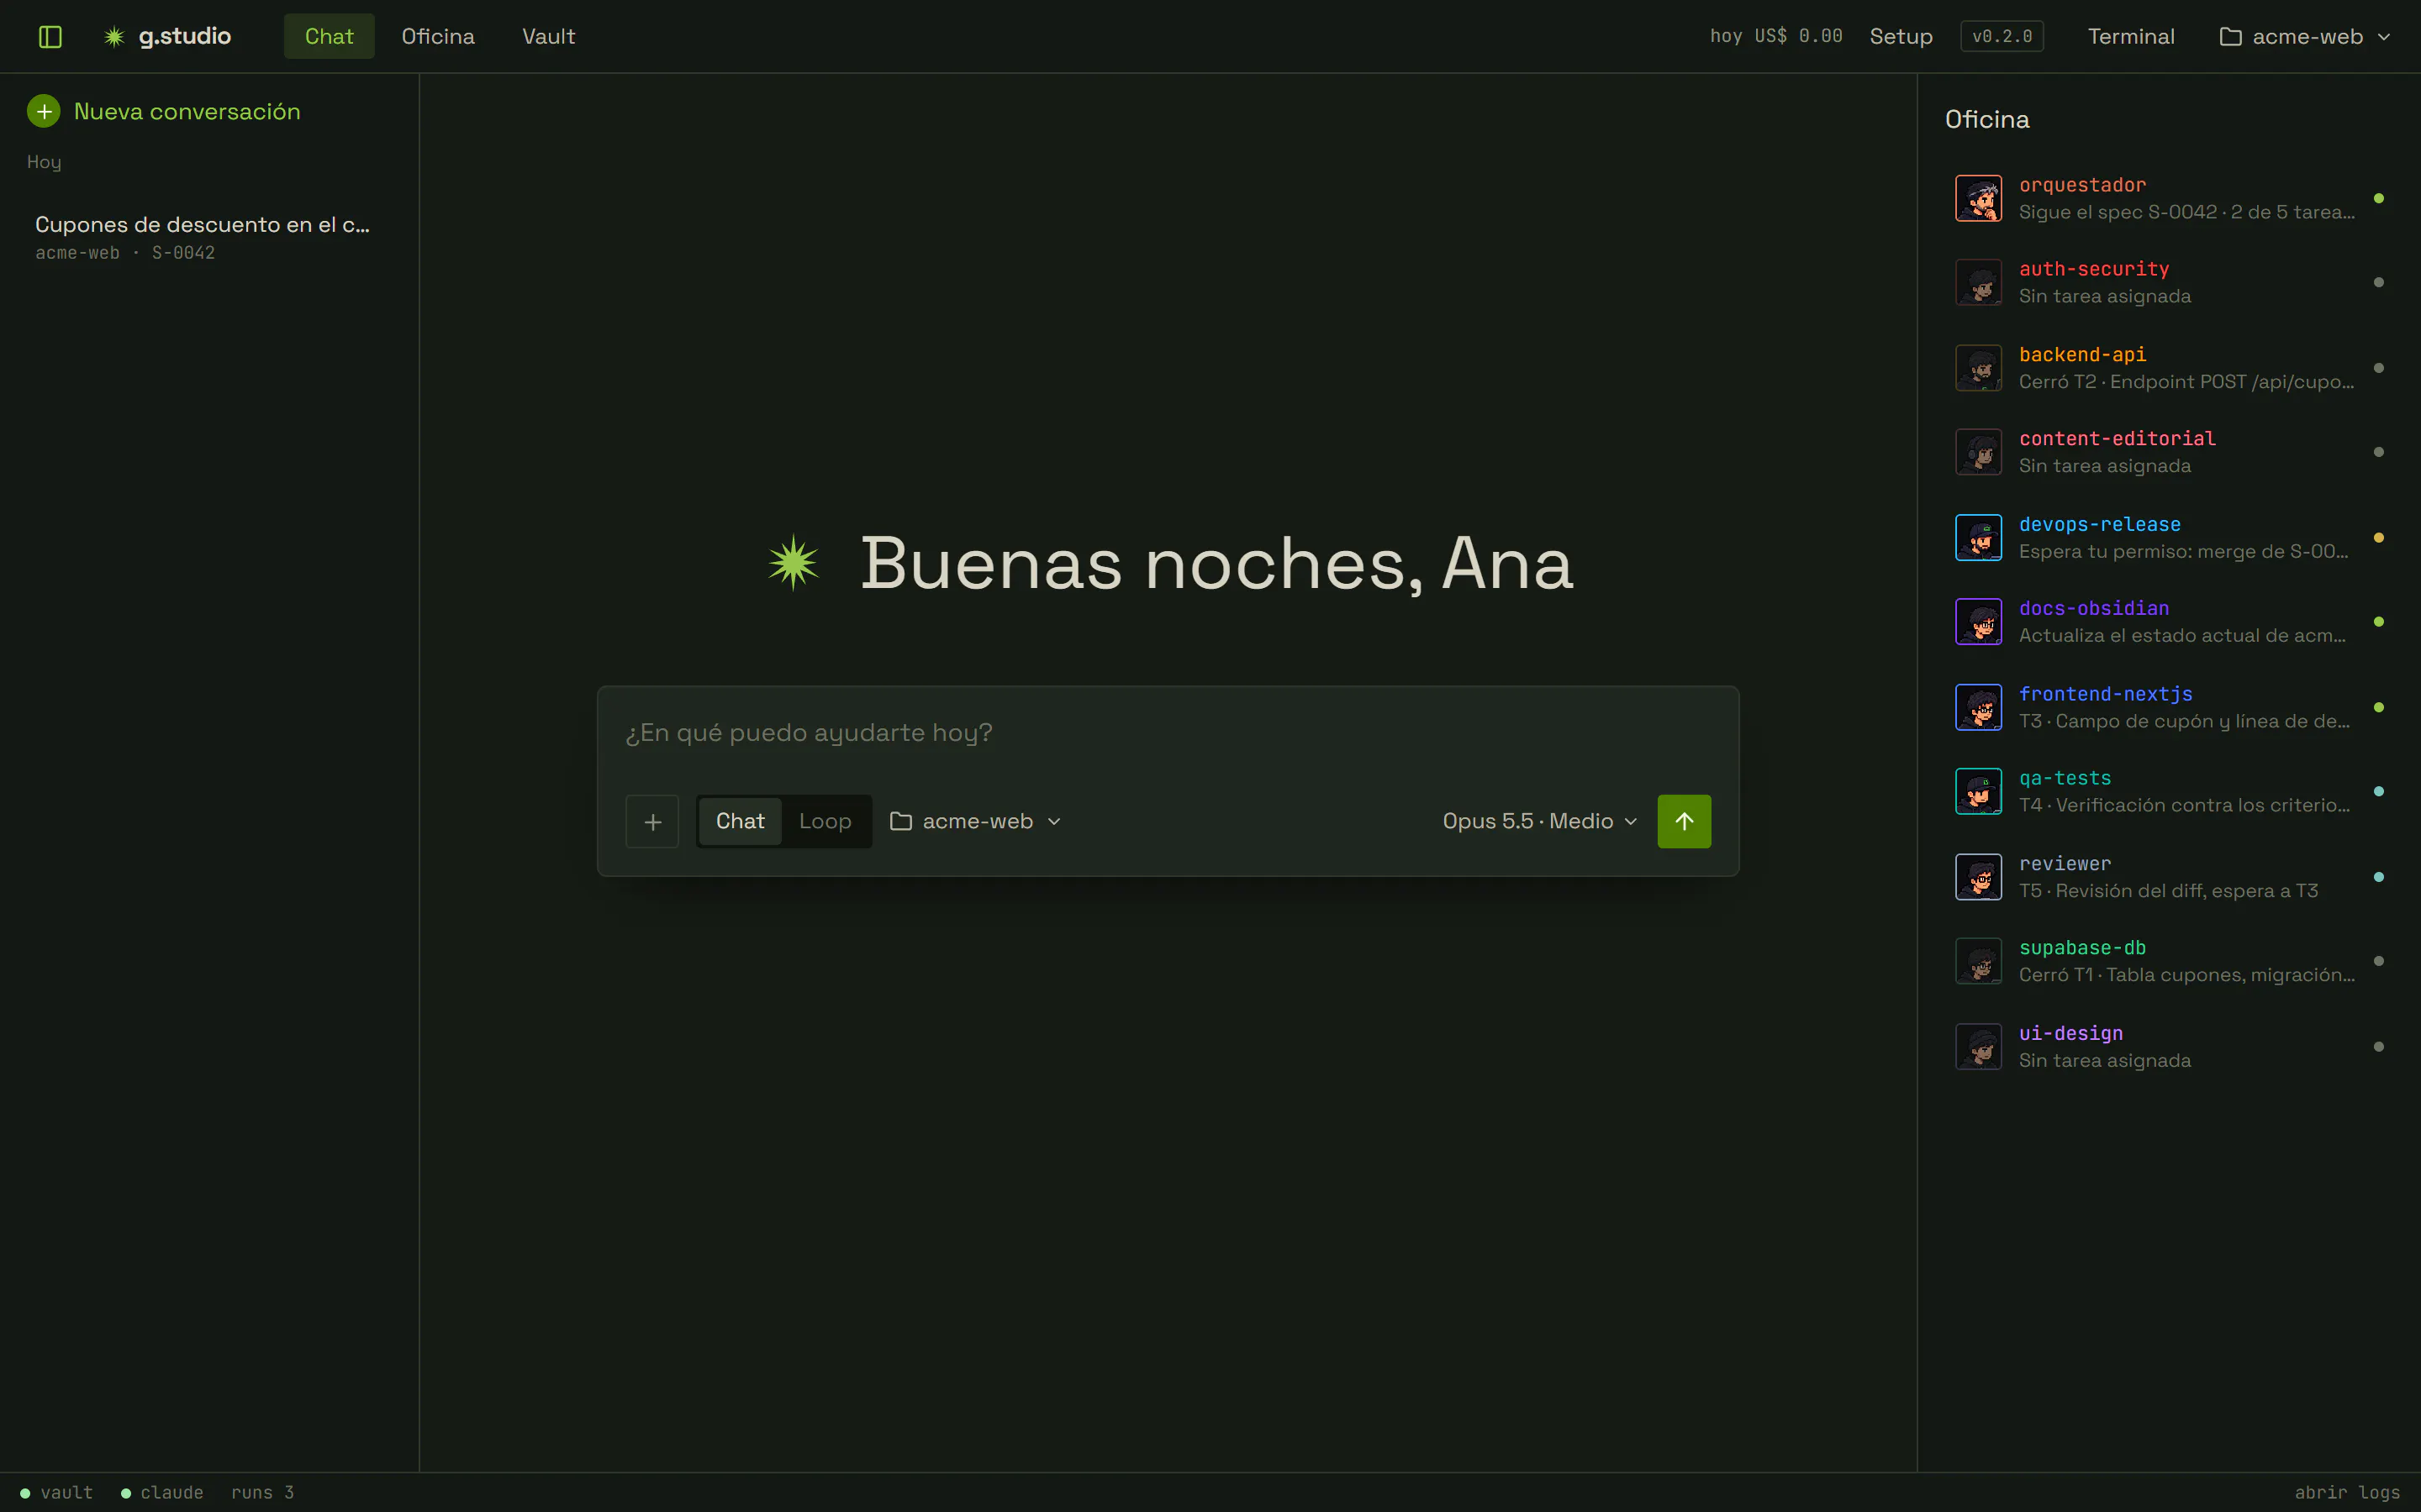Viewport: 2421px width, 1512px height.
Task: Select the orquestador agent avatar
Action: point(1978,198)
